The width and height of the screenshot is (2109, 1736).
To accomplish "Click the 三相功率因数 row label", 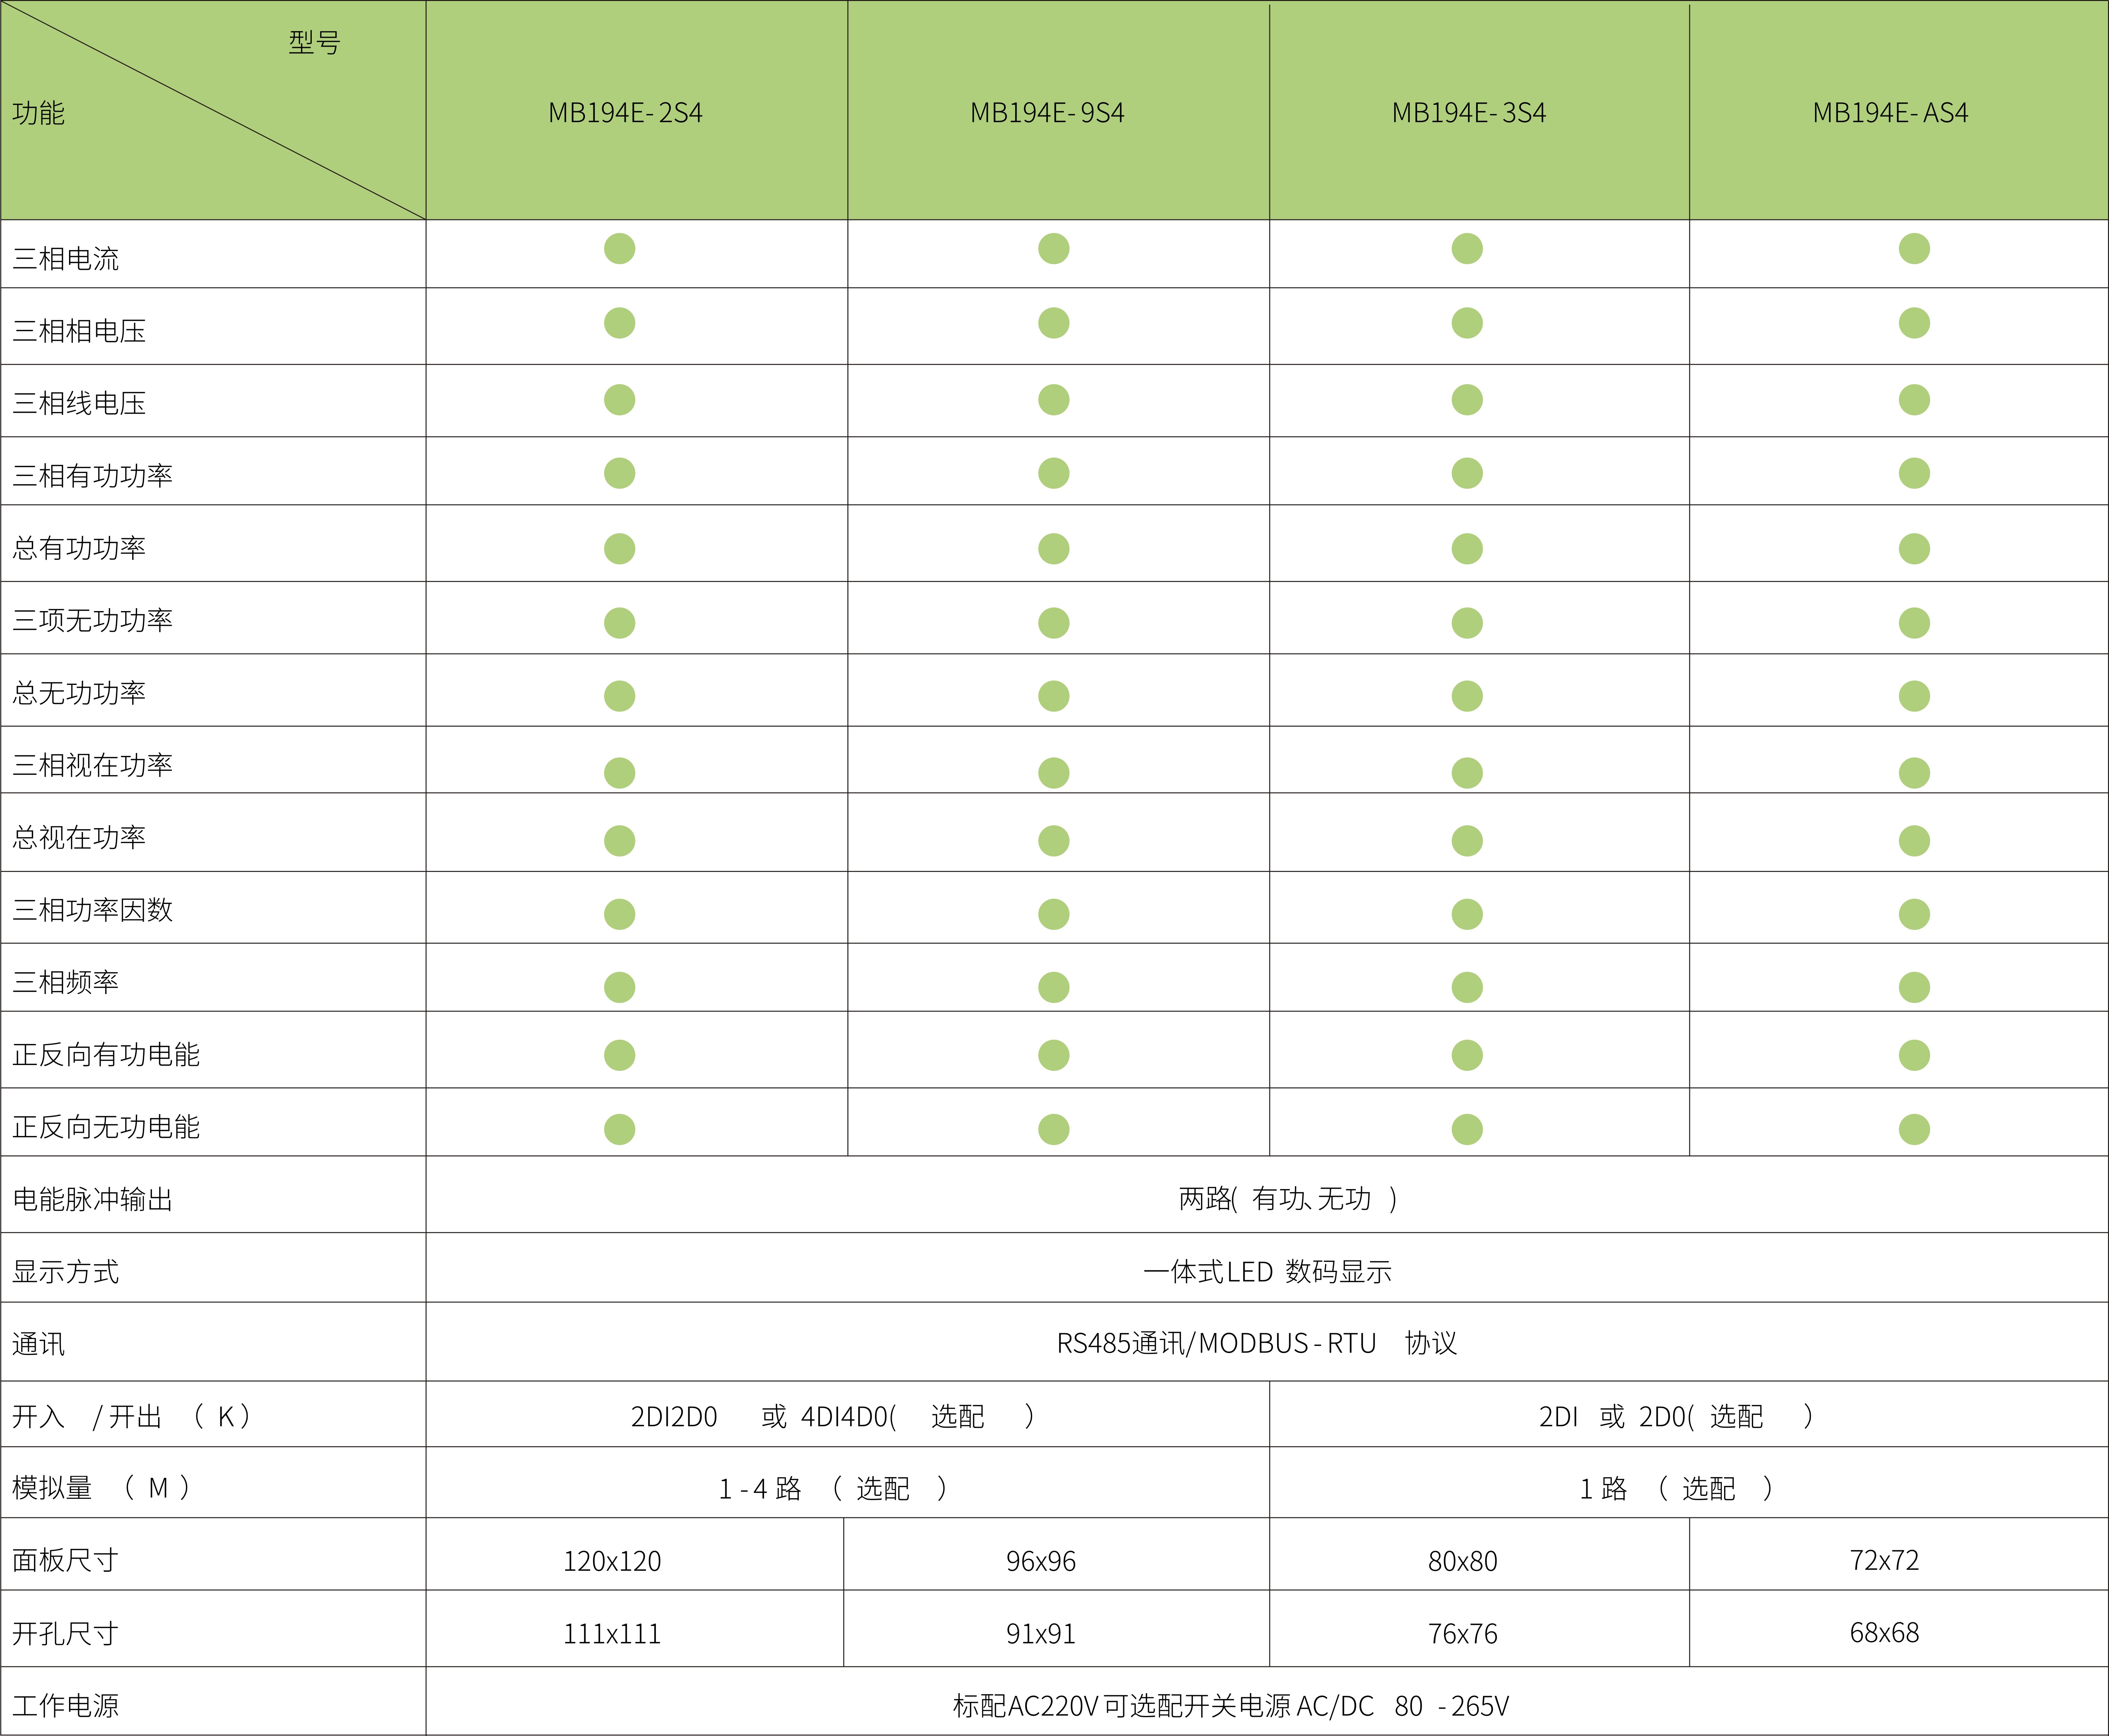I will click(93, 910).
